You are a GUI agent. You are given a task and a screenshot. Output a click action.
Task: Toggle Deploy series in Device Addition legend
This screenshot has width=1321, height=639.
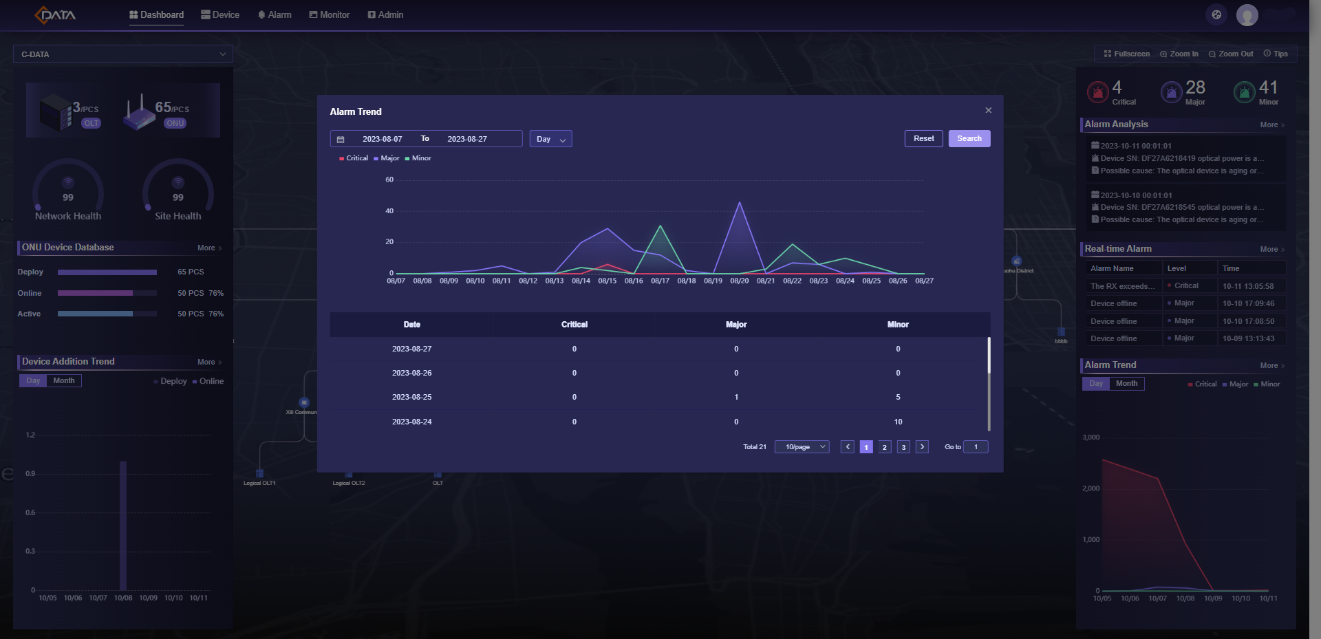click(170, 381)
